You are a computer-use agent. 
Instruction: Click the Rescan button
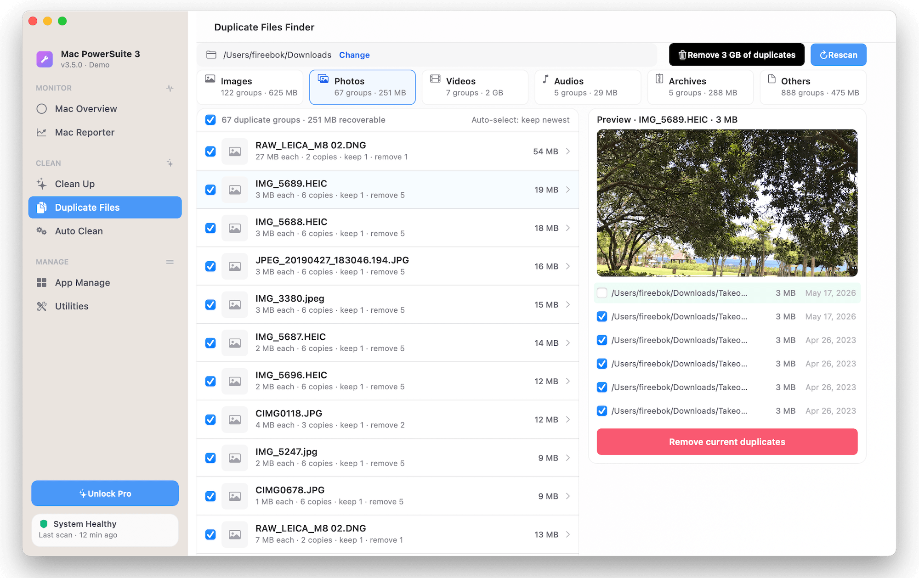pyautogui.click(x=839, y=55)
